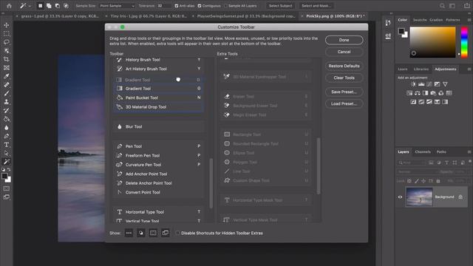Click the Share icon at top right
Image resolution: width=473 pixels, height=266 pixels.
(x=467, y=6)
